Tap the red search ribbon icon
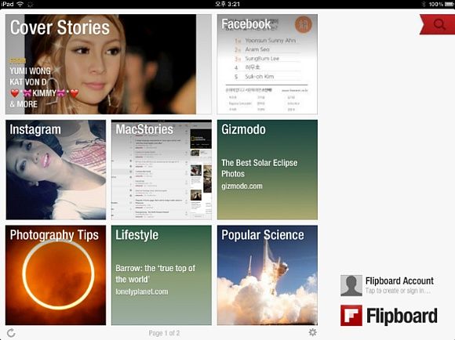 tap(438, 24)
